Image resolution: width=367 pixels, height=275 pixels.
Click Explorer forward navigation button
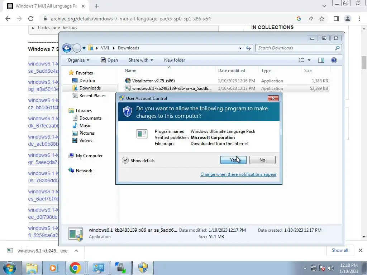77,48
